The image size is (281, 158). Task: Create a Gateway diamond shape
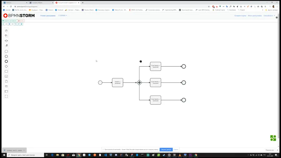coord(6,67)
